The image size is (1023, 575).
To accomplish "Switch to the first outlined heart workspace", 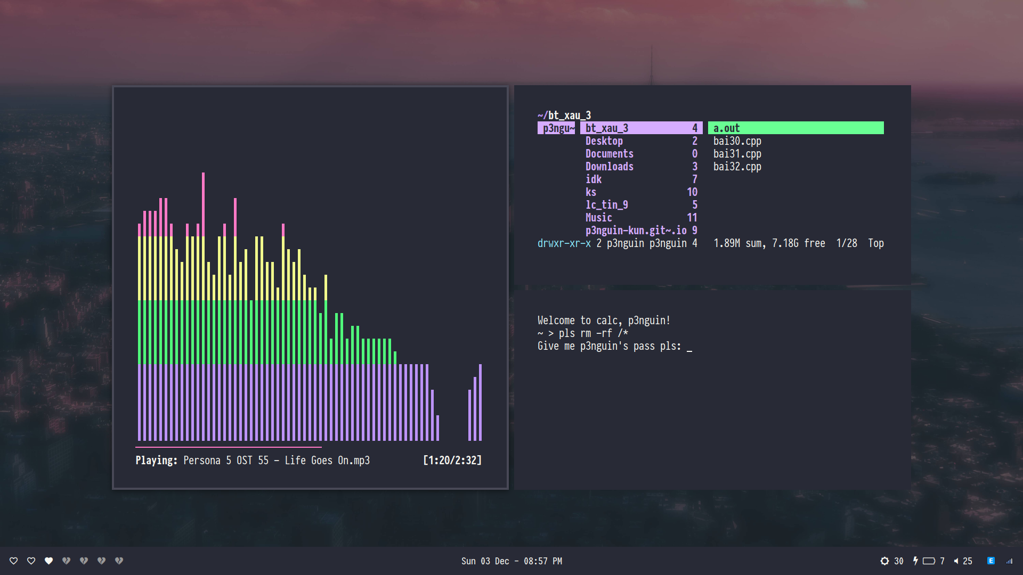I will [14, 561].
